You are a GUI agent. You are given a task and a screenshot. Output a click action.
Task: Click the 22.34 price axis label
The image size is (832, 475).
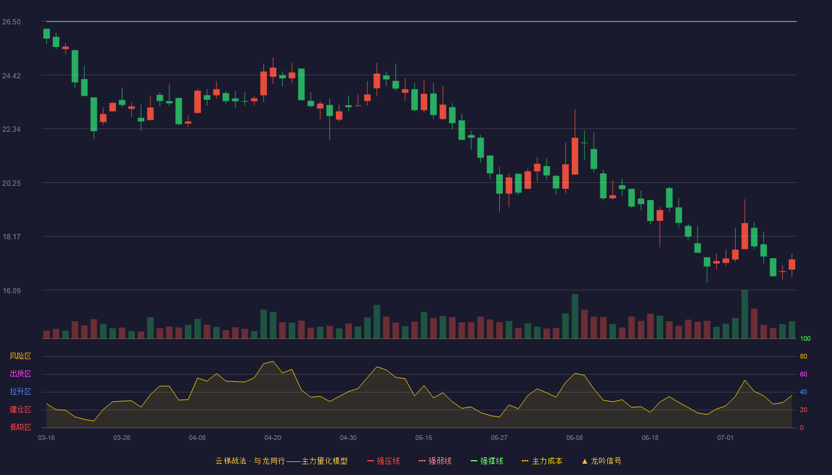pos(11,129)
